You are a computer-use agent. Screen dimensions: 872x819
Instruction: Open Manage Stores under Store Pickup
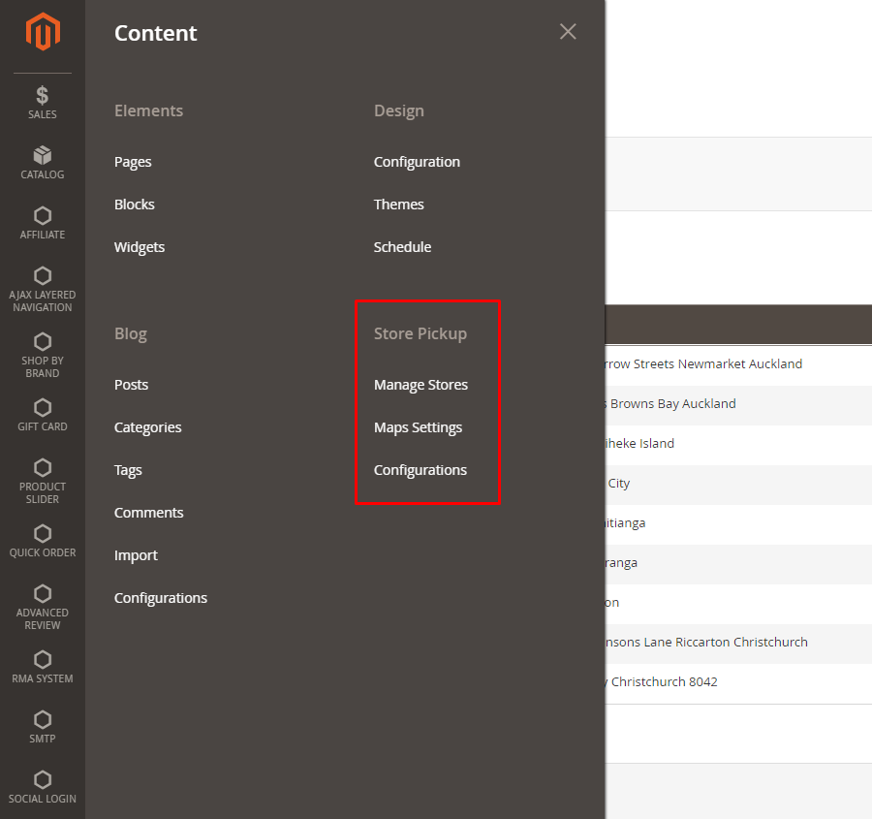tap(420, 385)
